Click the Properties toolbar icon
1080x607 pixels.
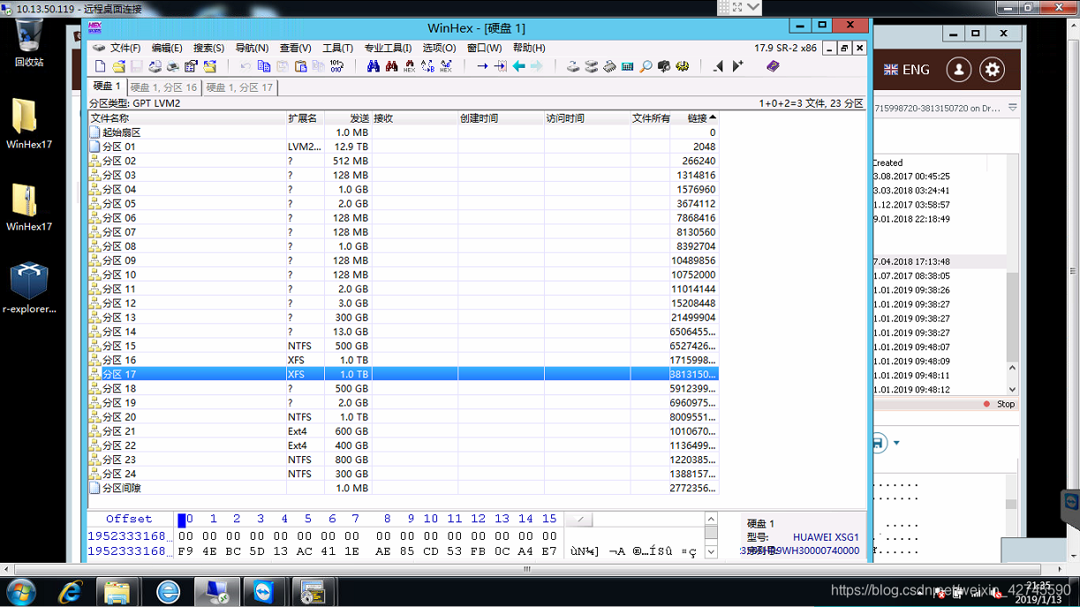click(193, 66)
